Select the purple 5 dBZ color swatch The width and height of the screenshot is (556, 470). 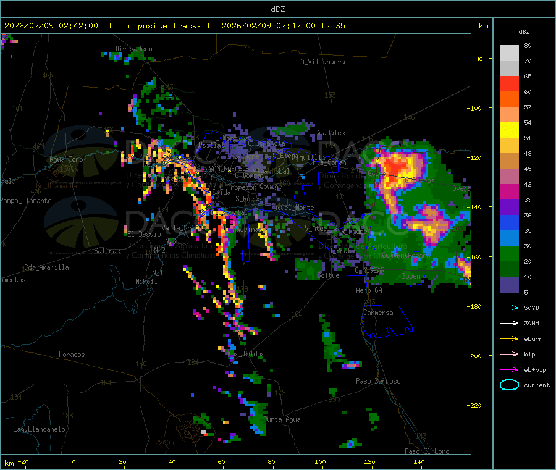coord(509,285)
